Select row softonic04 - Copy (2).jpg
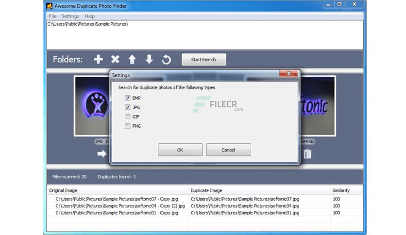Viewport: 406px width, 235px height. pos(120,206)
